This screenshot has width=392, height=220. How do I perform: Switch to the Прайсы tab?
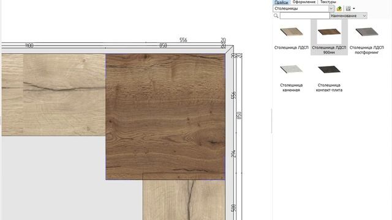pyautogui.click(x=281, y=2)
